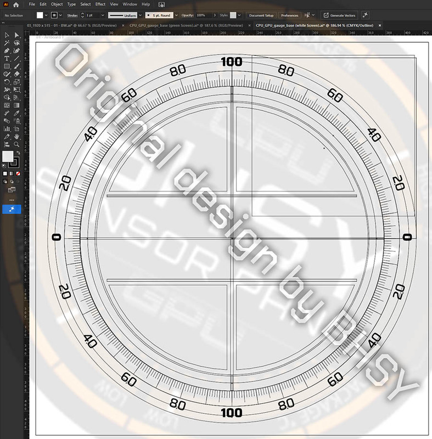Close the CPU_GPU_gauge_base (white Screen).ai tab

coord(380,25)
